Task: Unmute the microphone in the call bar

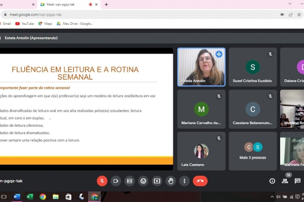Action: pyautogui.click(x=102, y=181)
